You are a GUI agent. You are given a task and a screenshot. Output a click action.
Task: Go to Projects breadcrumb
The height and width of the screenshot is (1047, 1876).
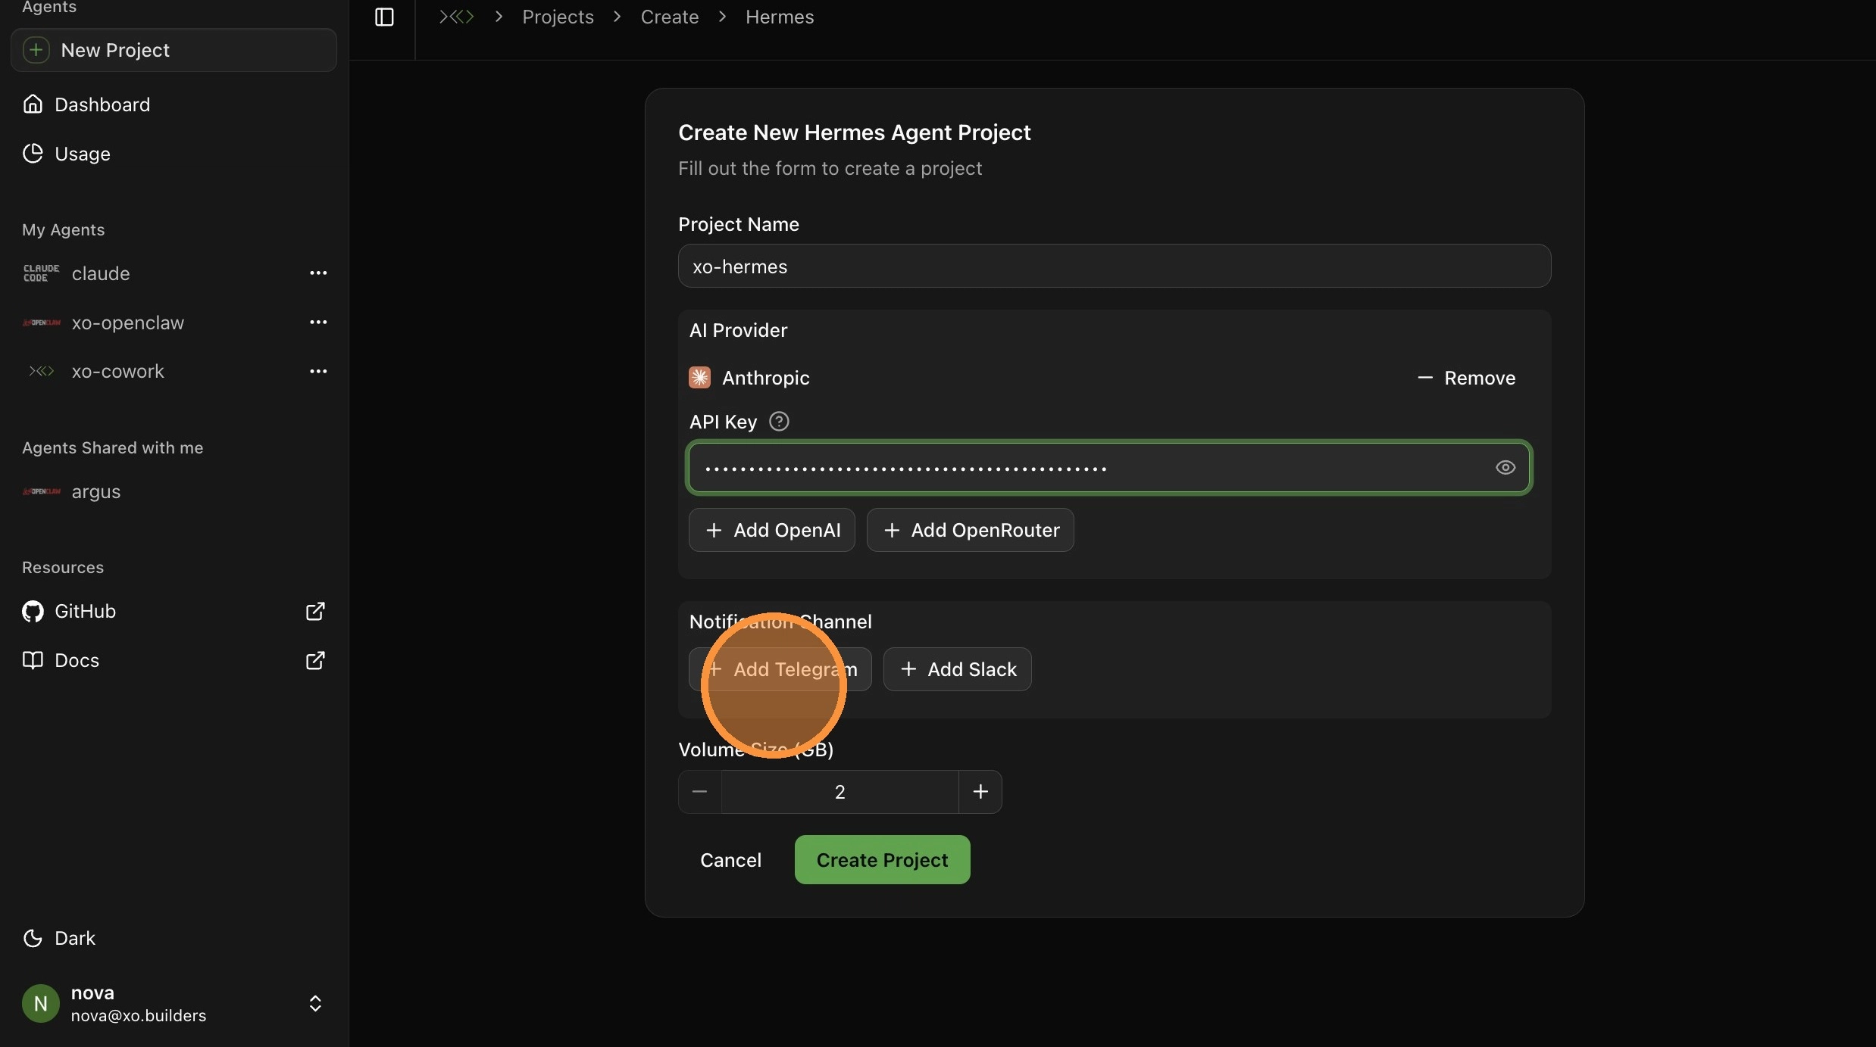pos(558,17)
